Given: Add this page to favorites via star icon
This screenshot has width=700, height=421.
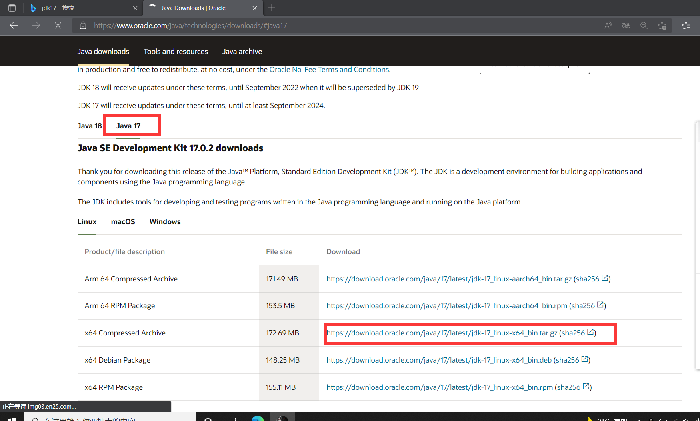Looking at the screenshot, I should click(662, 25).
